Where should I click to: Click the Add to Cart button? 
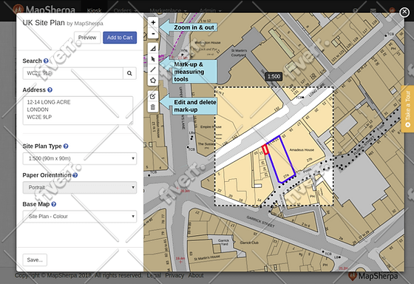[120, 38]
